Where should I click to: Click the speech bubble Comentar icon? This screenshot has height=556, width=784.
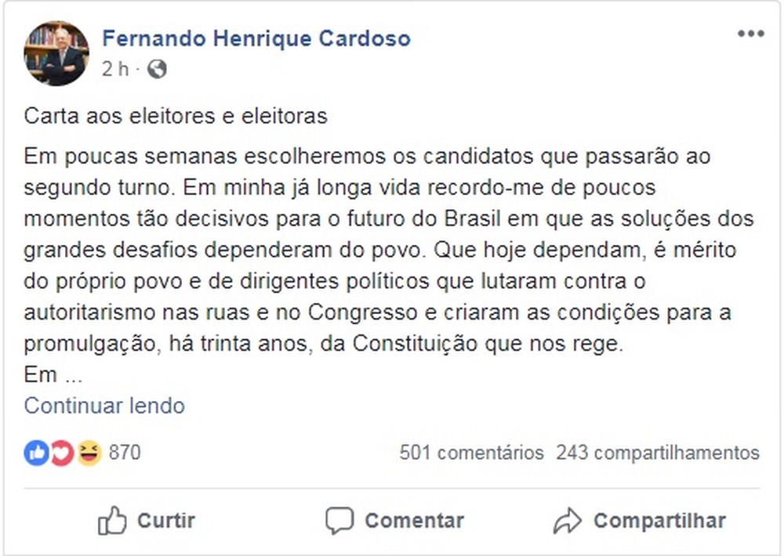click(339, 521)
